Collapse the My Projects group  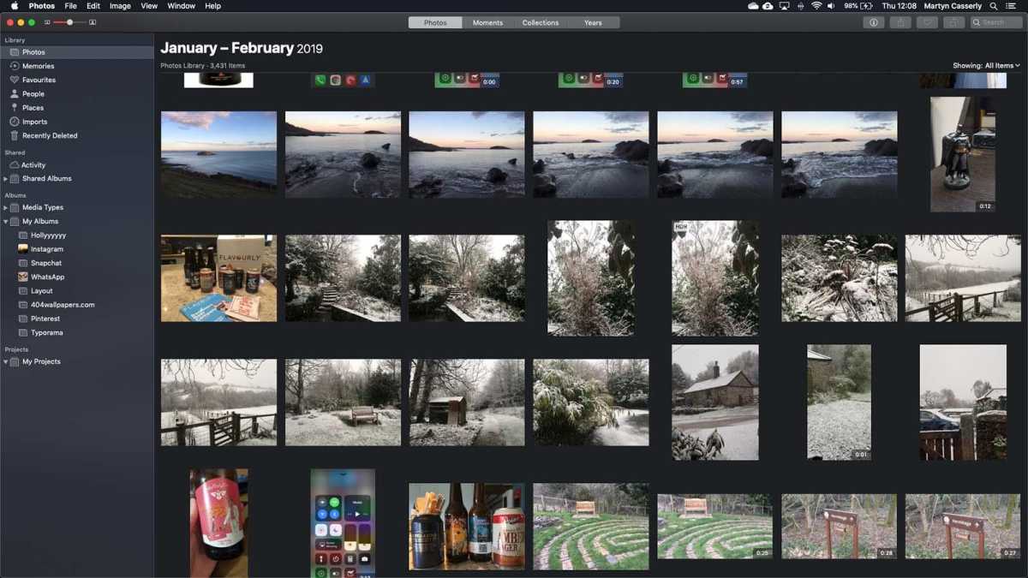pos(5,362)
